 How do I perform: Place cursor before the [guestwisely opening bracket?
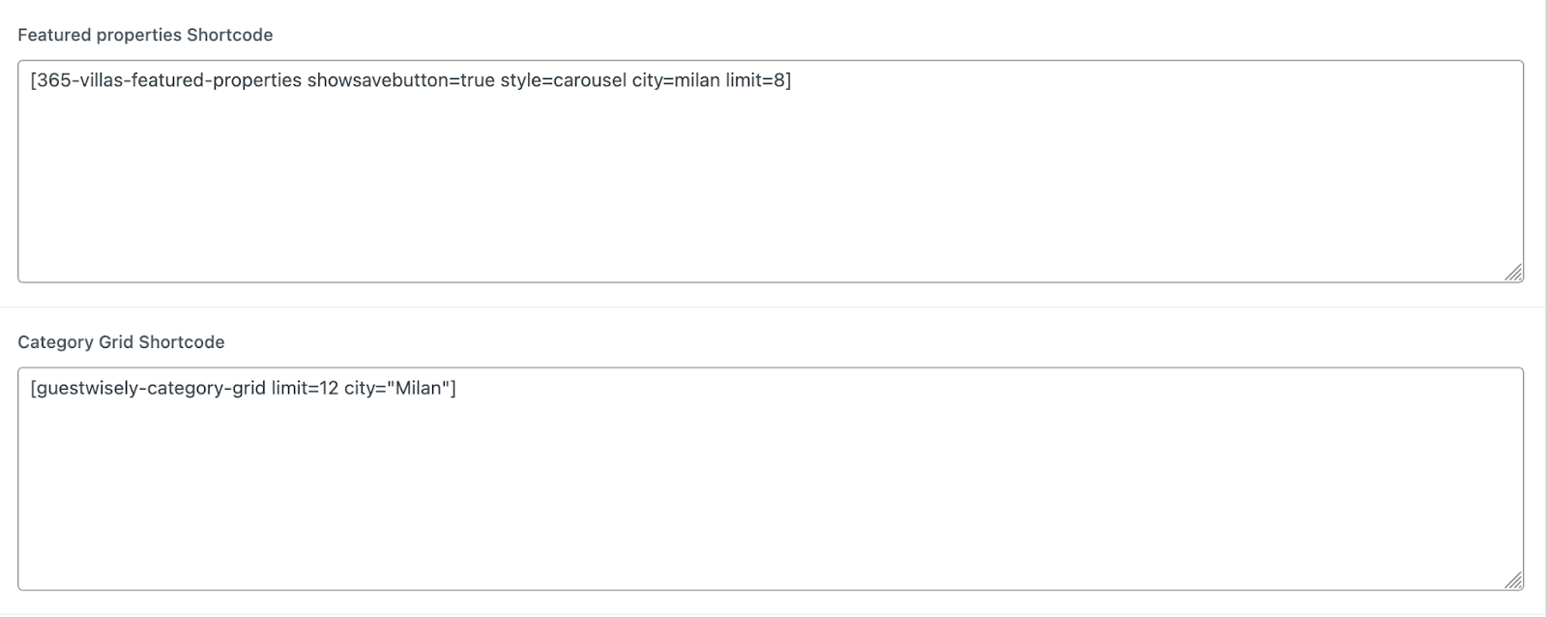31,388
